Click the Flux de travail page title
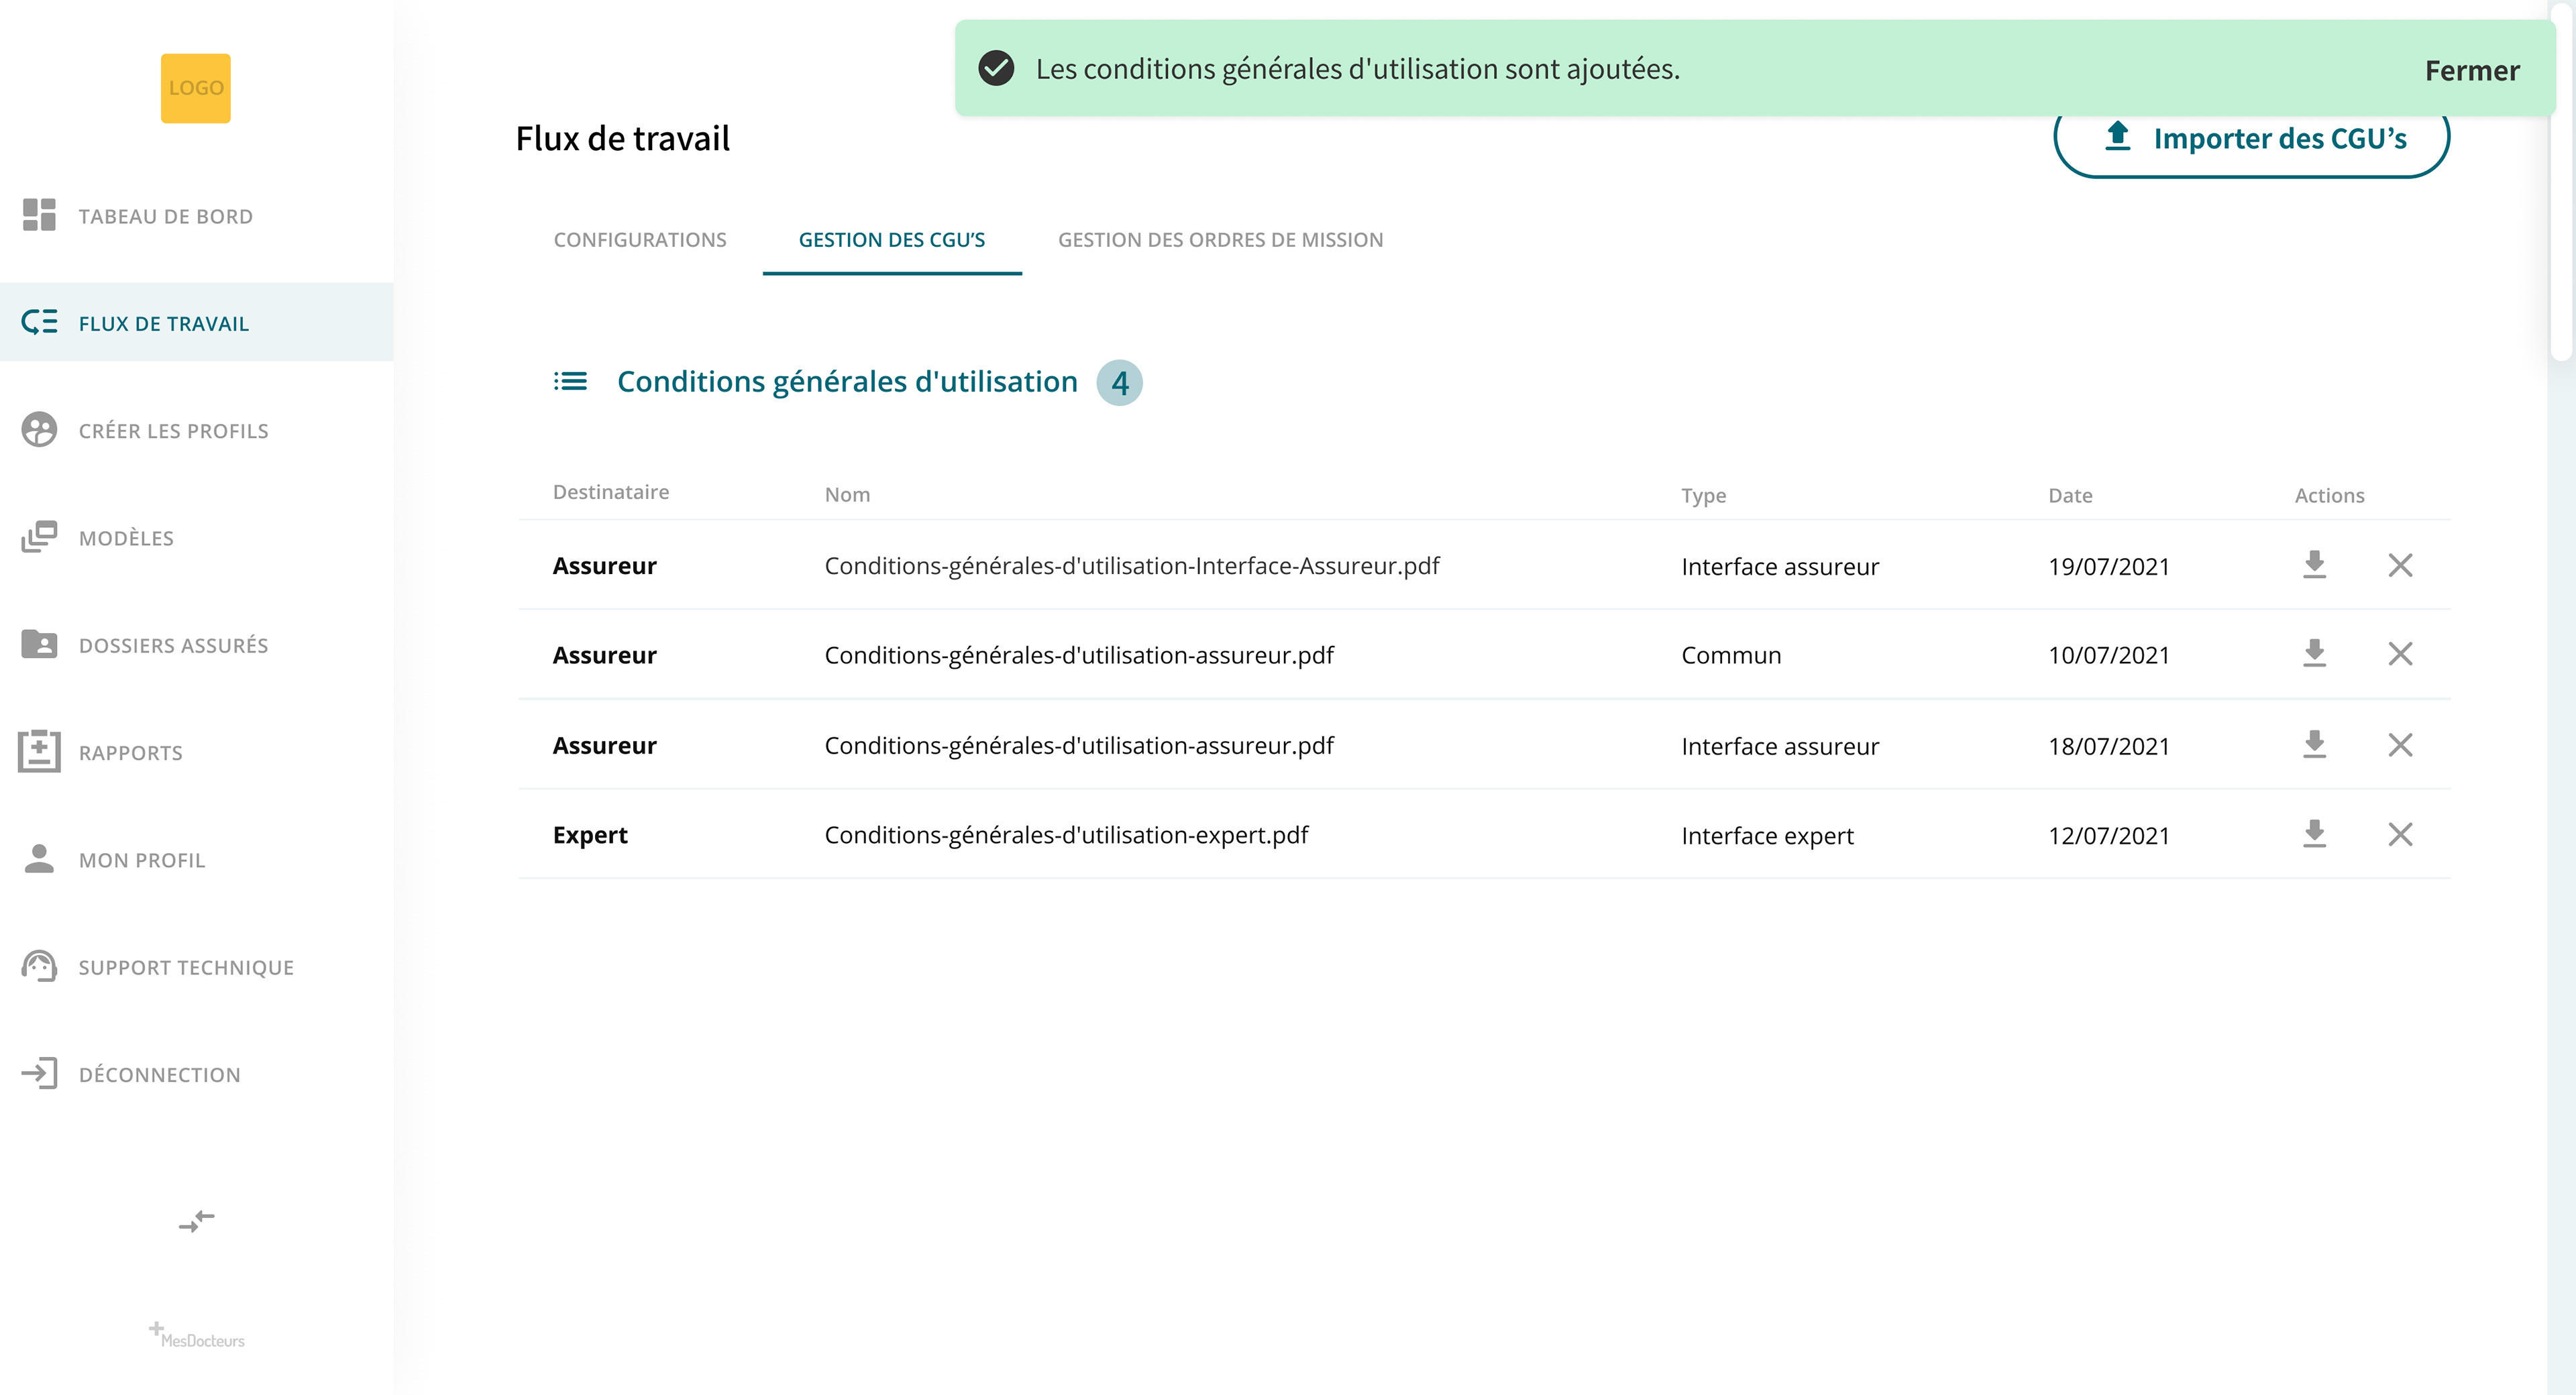2576x1395 pixels. point(622,138)
